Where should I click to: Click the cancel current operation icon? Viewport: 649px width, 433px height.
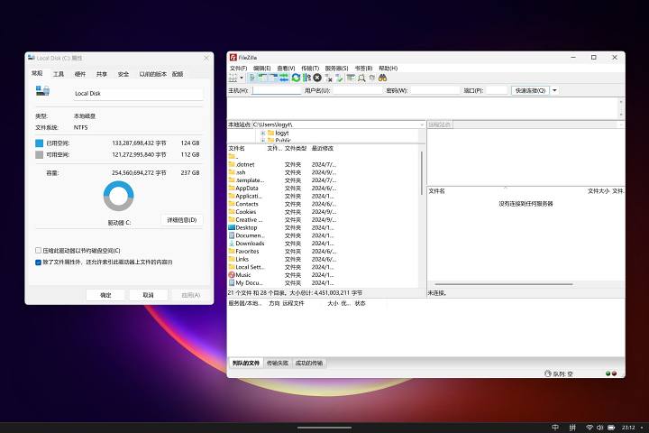317,78
